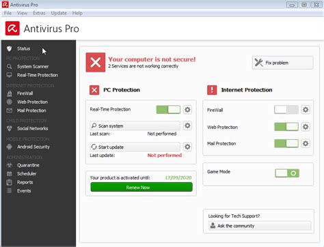Click the red 'Not performed' last update text
This screenshot has height=247, width=324.
pyautogui.click(x=165, y=156)
